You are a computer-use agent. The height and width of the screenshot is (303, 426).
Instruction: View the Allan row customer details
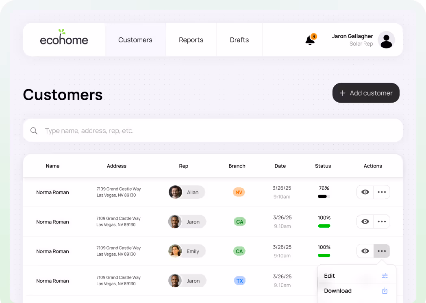[365, 192]
